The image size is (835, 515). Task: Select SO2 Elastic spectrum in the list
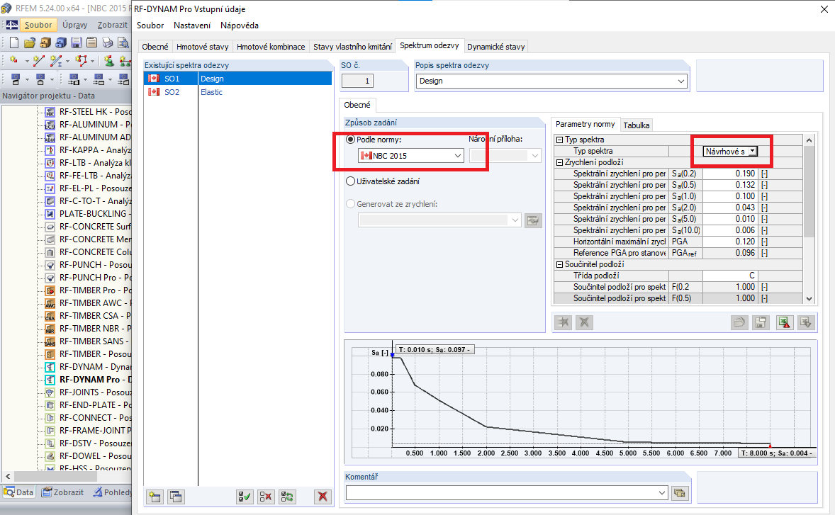point(237,92)
